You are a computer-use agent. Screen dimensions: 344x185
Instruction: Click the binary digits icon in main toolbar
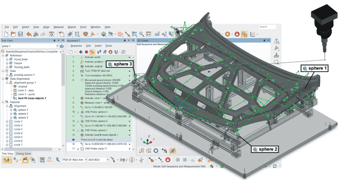tap(77, 34)
